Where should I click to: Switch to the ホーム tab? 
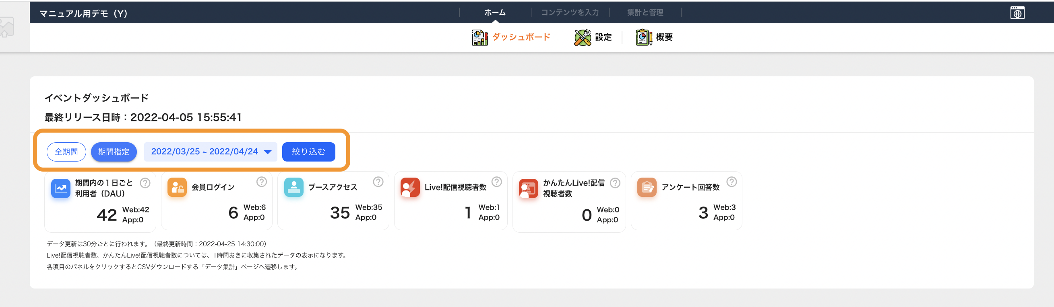(495, 12)
